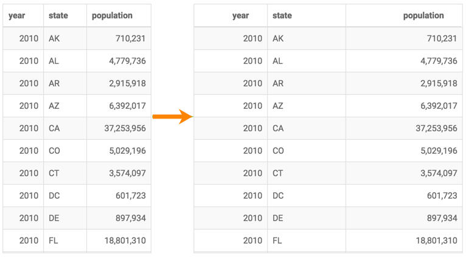Image resolution: width=466 pixels, height=257 pixels.
Task: Select FL state cell in left table
Action: pyautogui.click(x=54, y=241)
